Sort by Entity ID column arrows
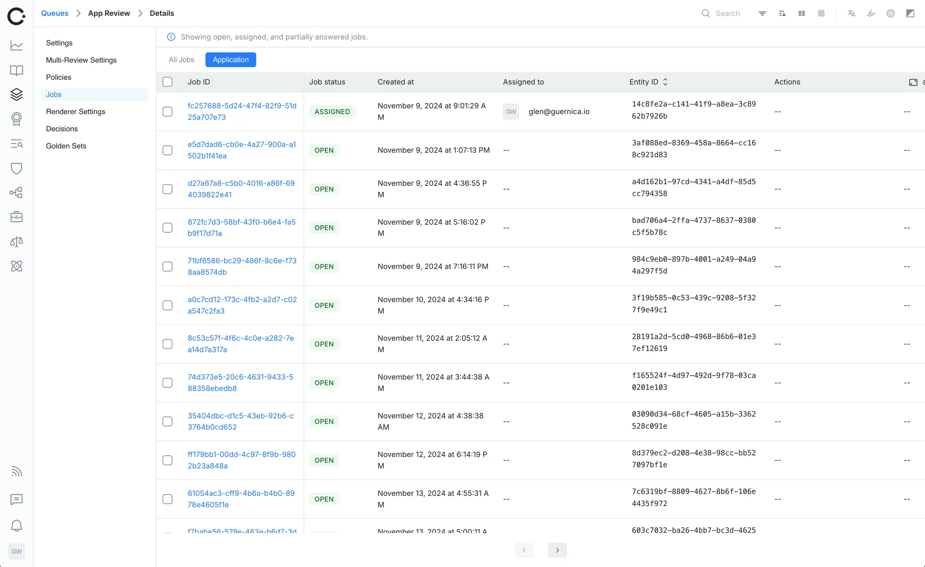 [x=665, y=82]
